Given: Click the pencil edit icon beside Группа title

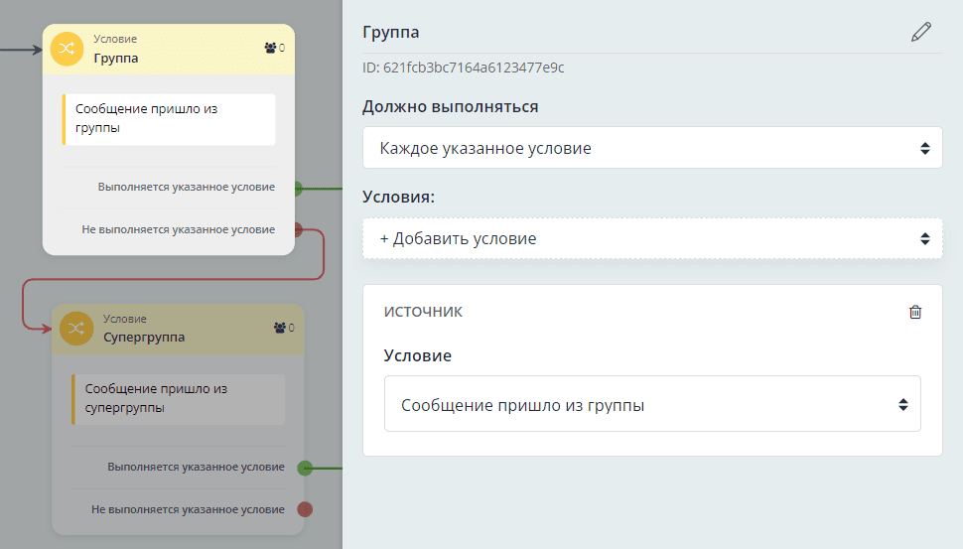Looking at the screenshot, I should [921, 33].
